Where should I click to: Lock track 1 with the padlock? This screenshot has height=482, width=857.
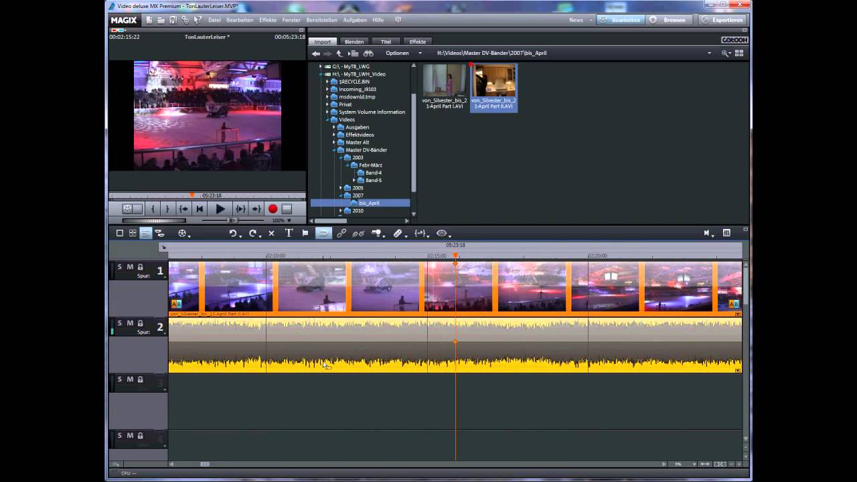[140, 267]
